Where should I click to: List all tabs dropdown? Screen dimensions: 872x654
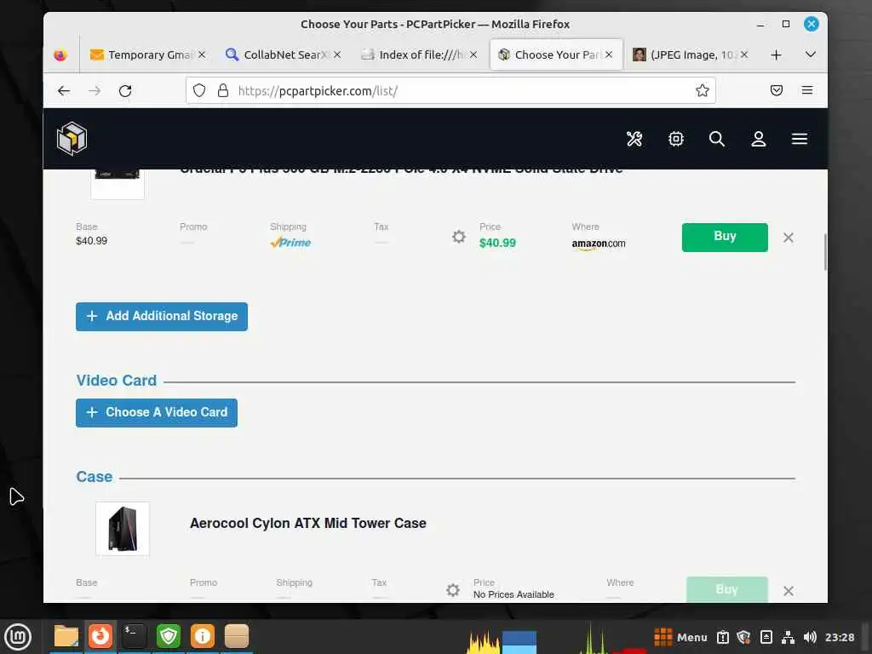(811, 54)
